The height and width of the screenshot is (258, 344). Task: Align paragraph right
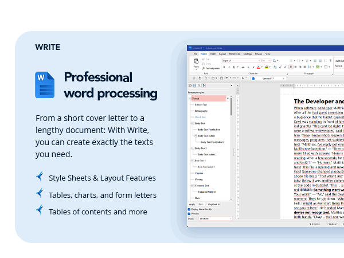(300, 67)
